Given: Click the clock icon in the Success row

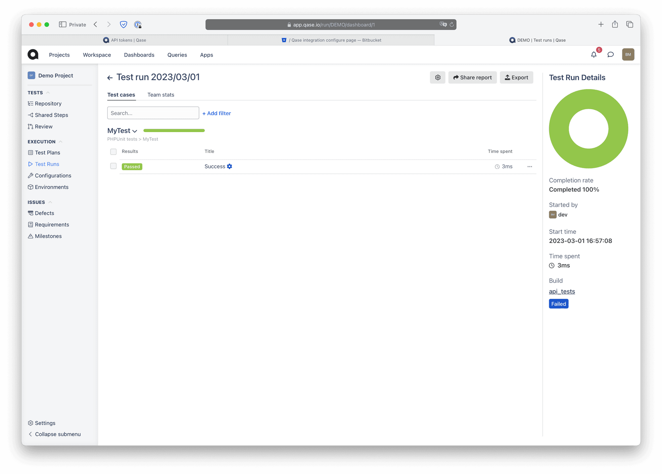Looking at the screenshot, I should coord(497,166).
